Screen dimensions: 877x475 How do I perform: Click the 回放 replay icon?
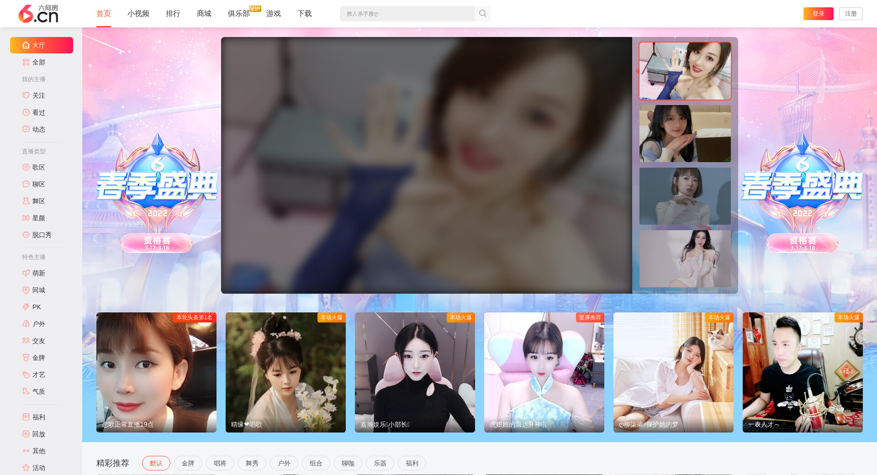[x=26, y=434]
